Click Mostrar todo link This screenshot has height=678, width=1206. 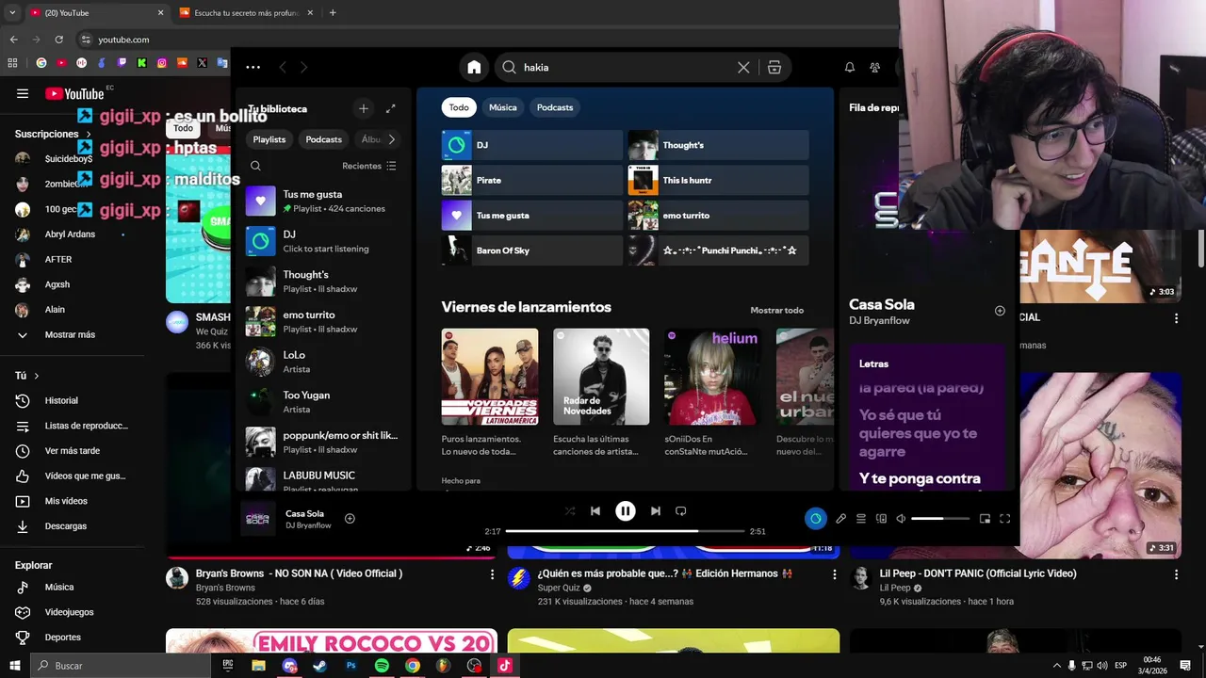(x=776, y=310)
